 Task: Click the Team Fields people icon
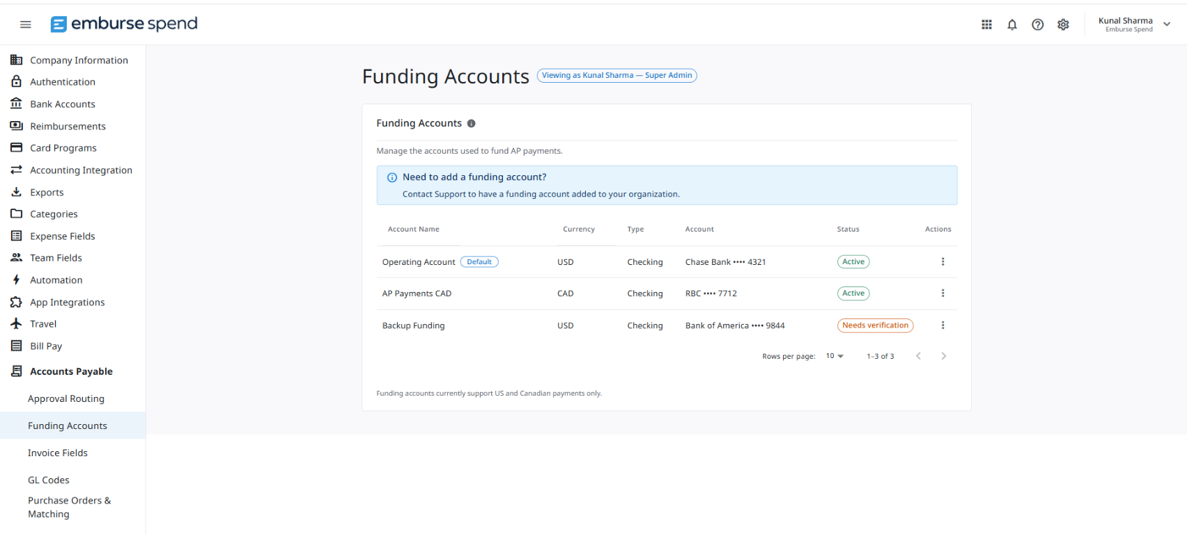click(x=16, y=257)
